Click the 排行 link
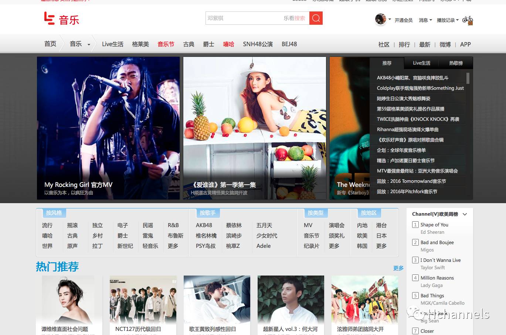The image size is (506, 335). (404, 45)
